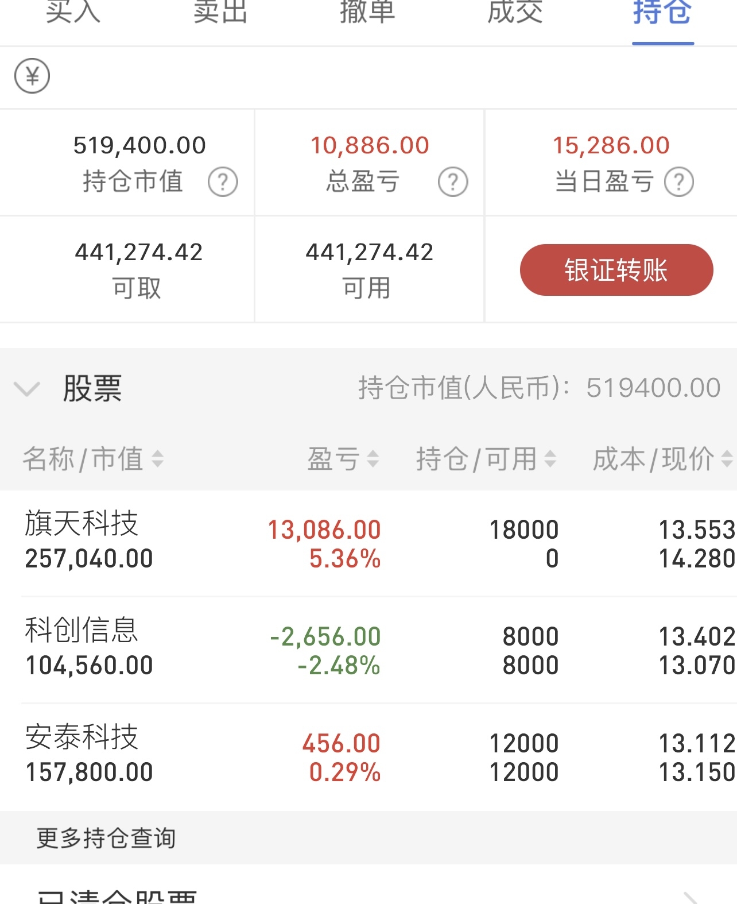Open help icon beside 总盈亏
The image size is (737, 904).
(453, 182)
